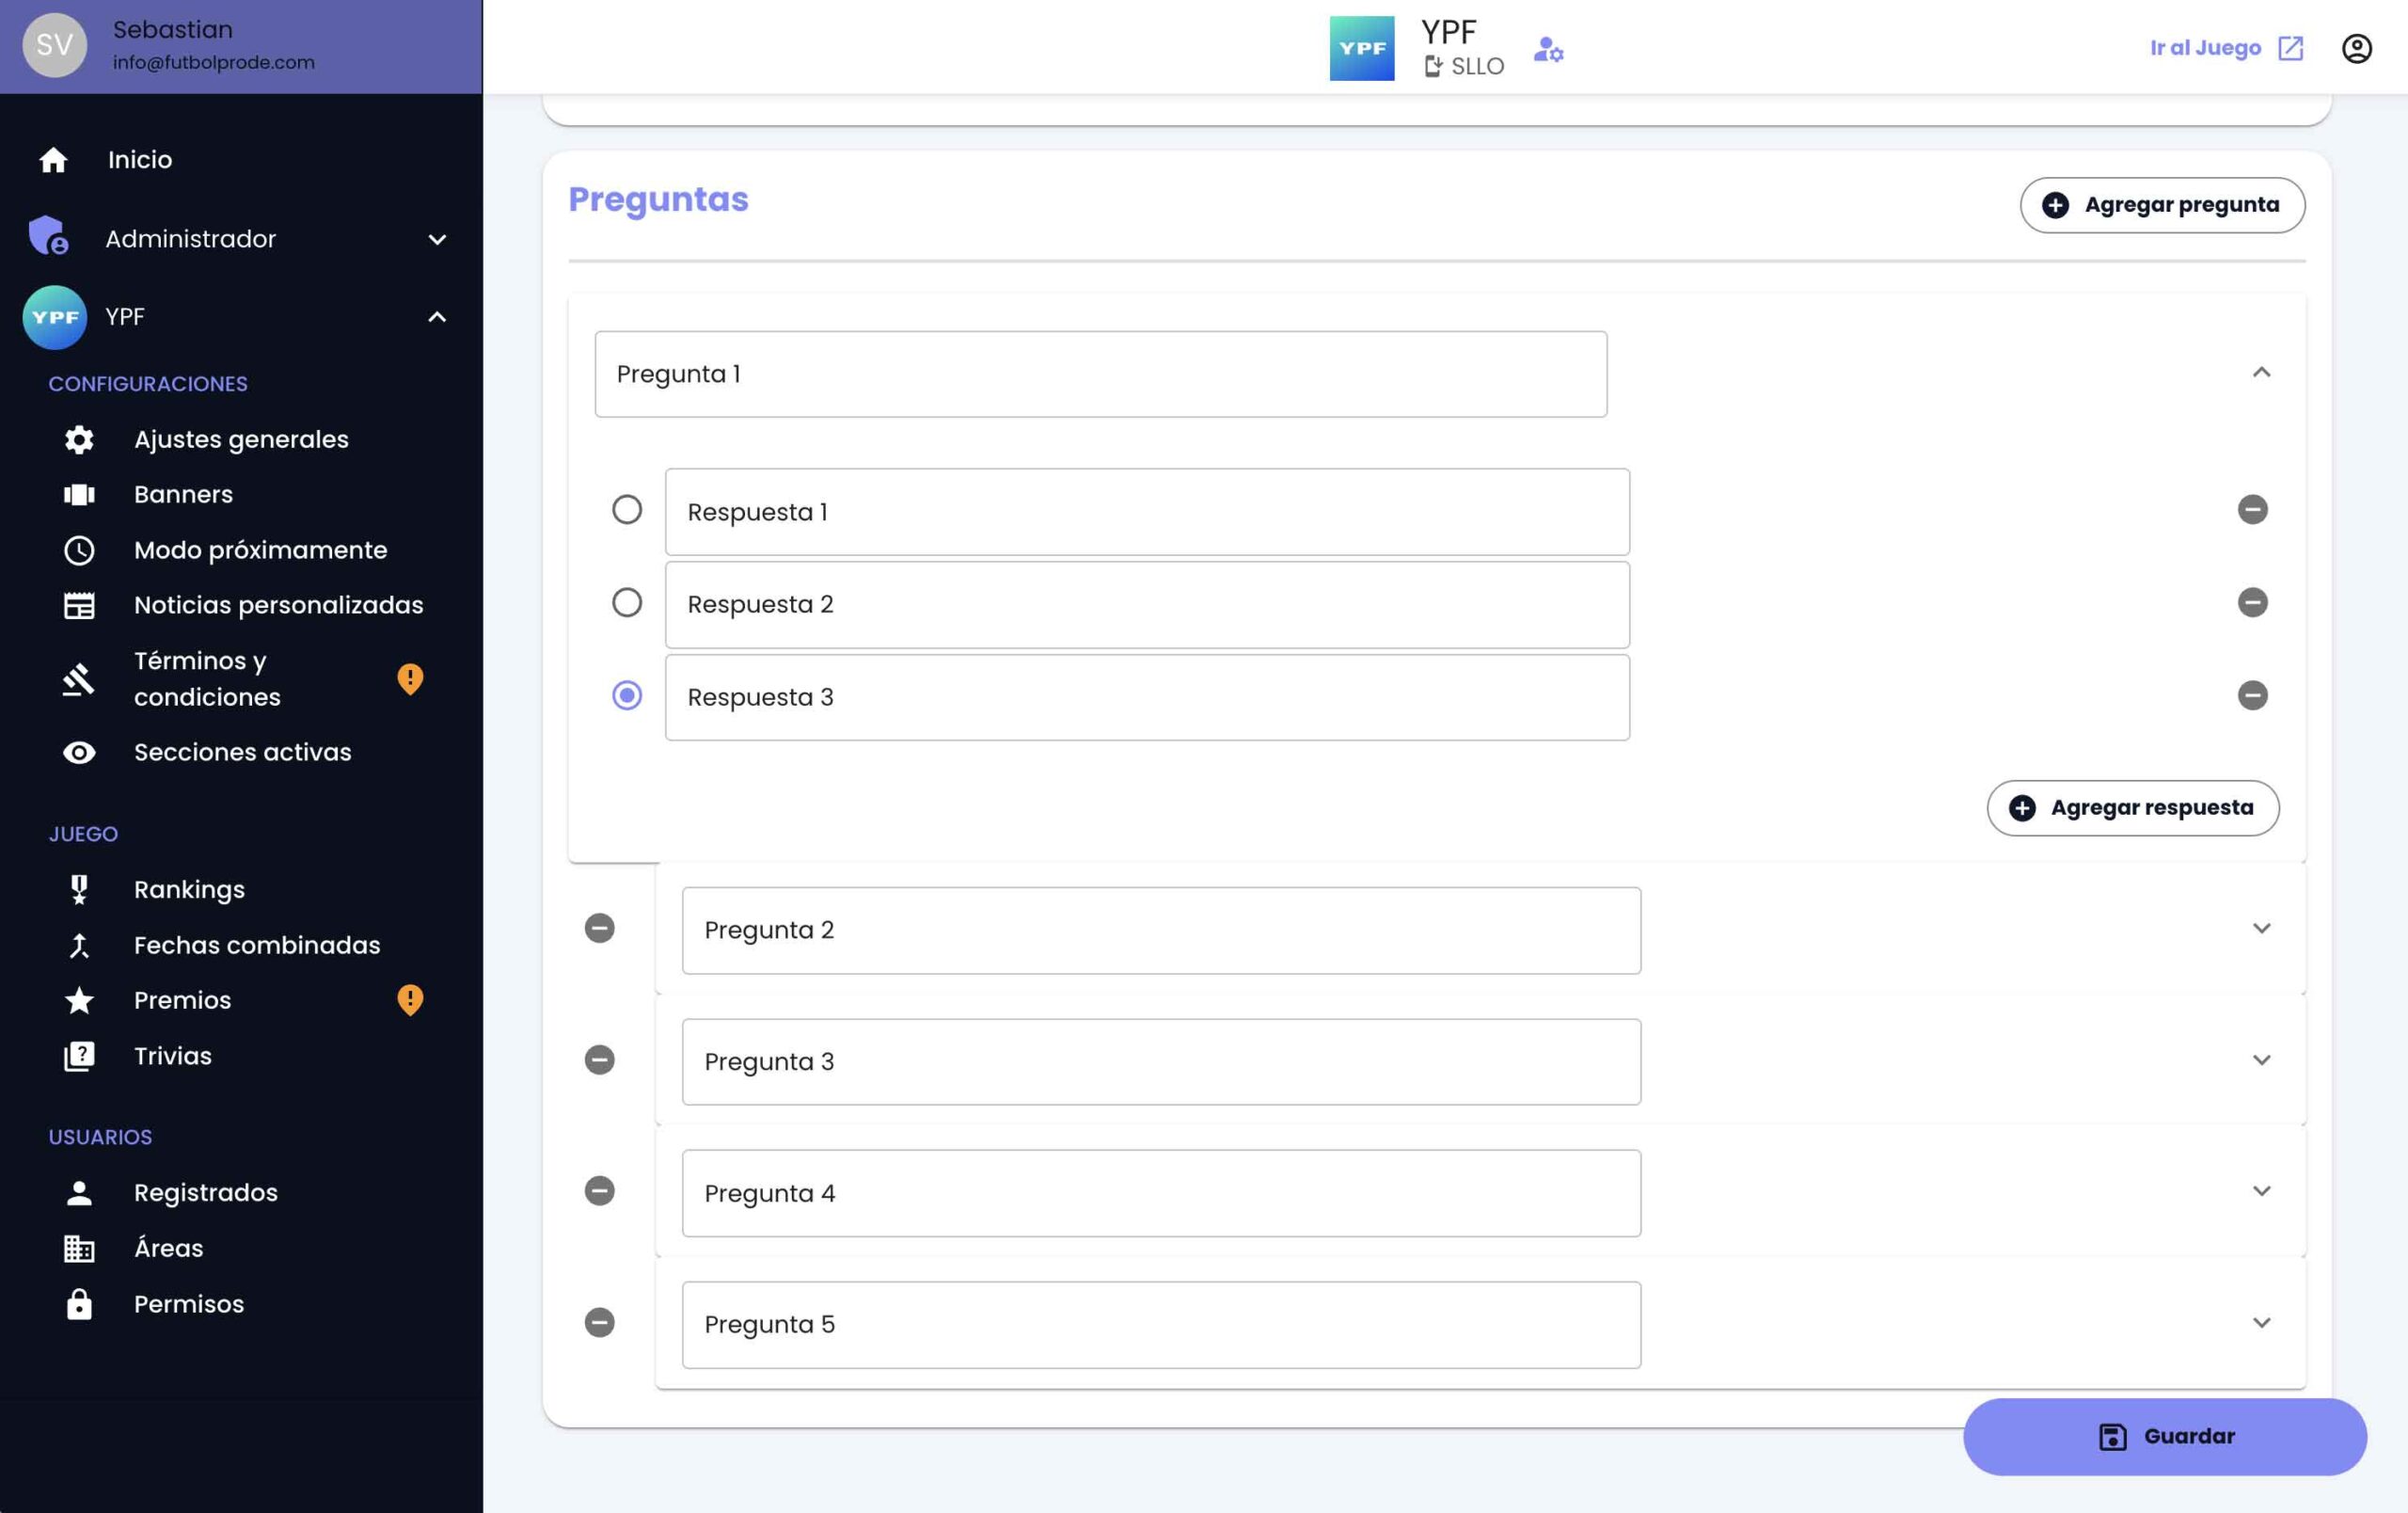Go to Rankings in sidebar

189,889
